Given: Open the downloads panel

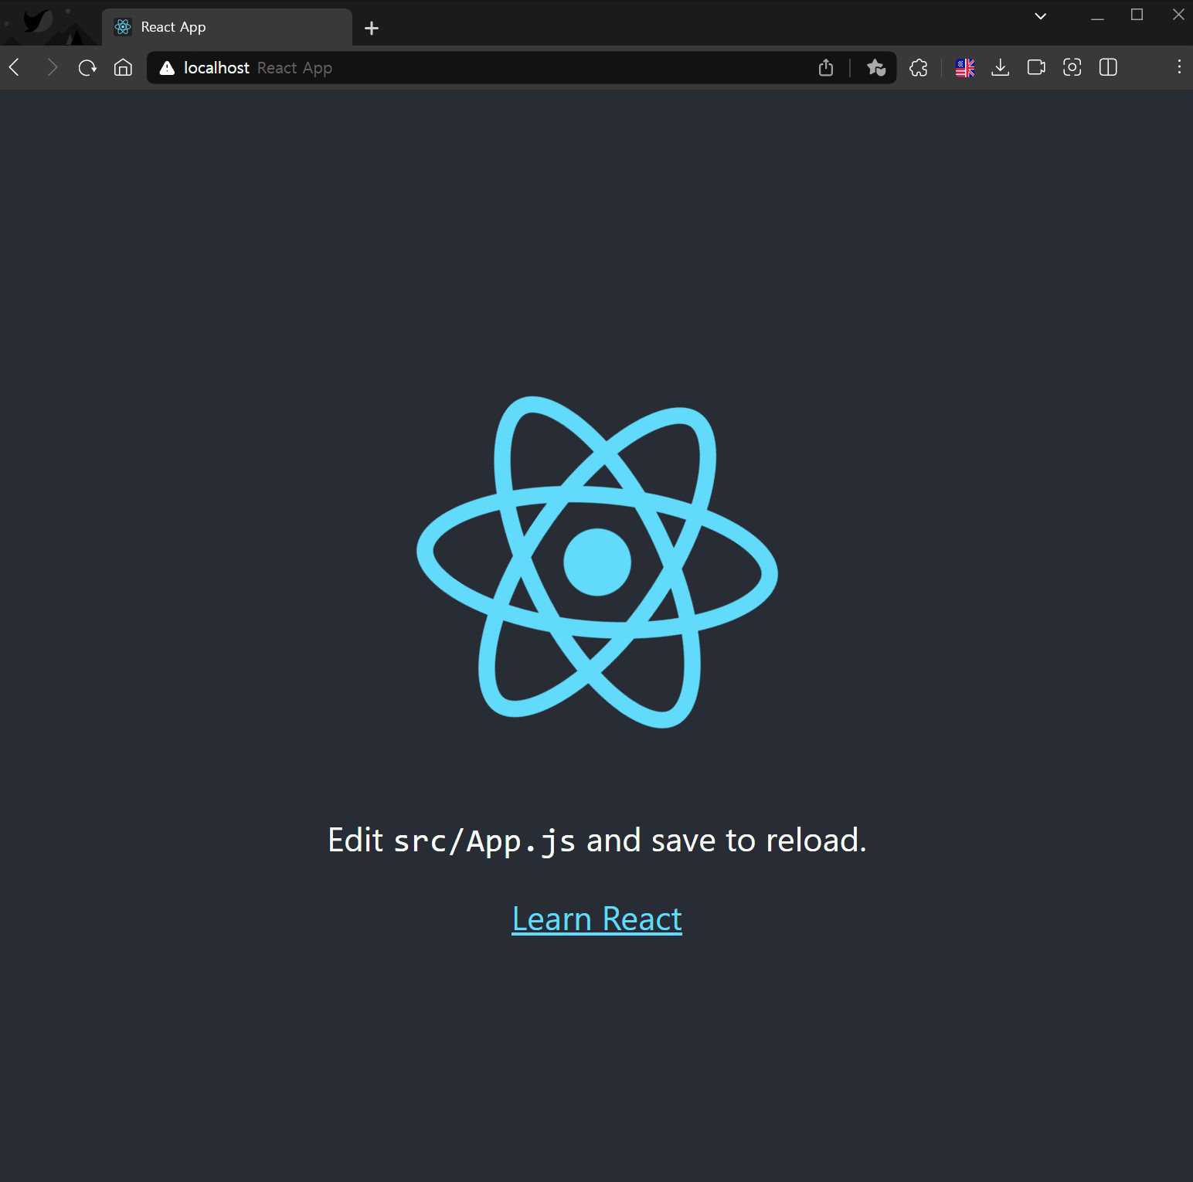Looking at the screenshot, I should coord(1001,68).
